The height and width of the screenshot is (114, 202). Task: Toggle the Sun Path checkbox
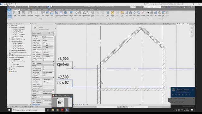(x=44, y=60)
